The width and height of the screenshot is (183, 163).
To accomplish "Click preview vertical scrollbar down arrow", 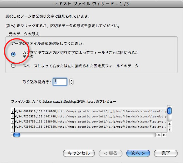I will [169, 129].
